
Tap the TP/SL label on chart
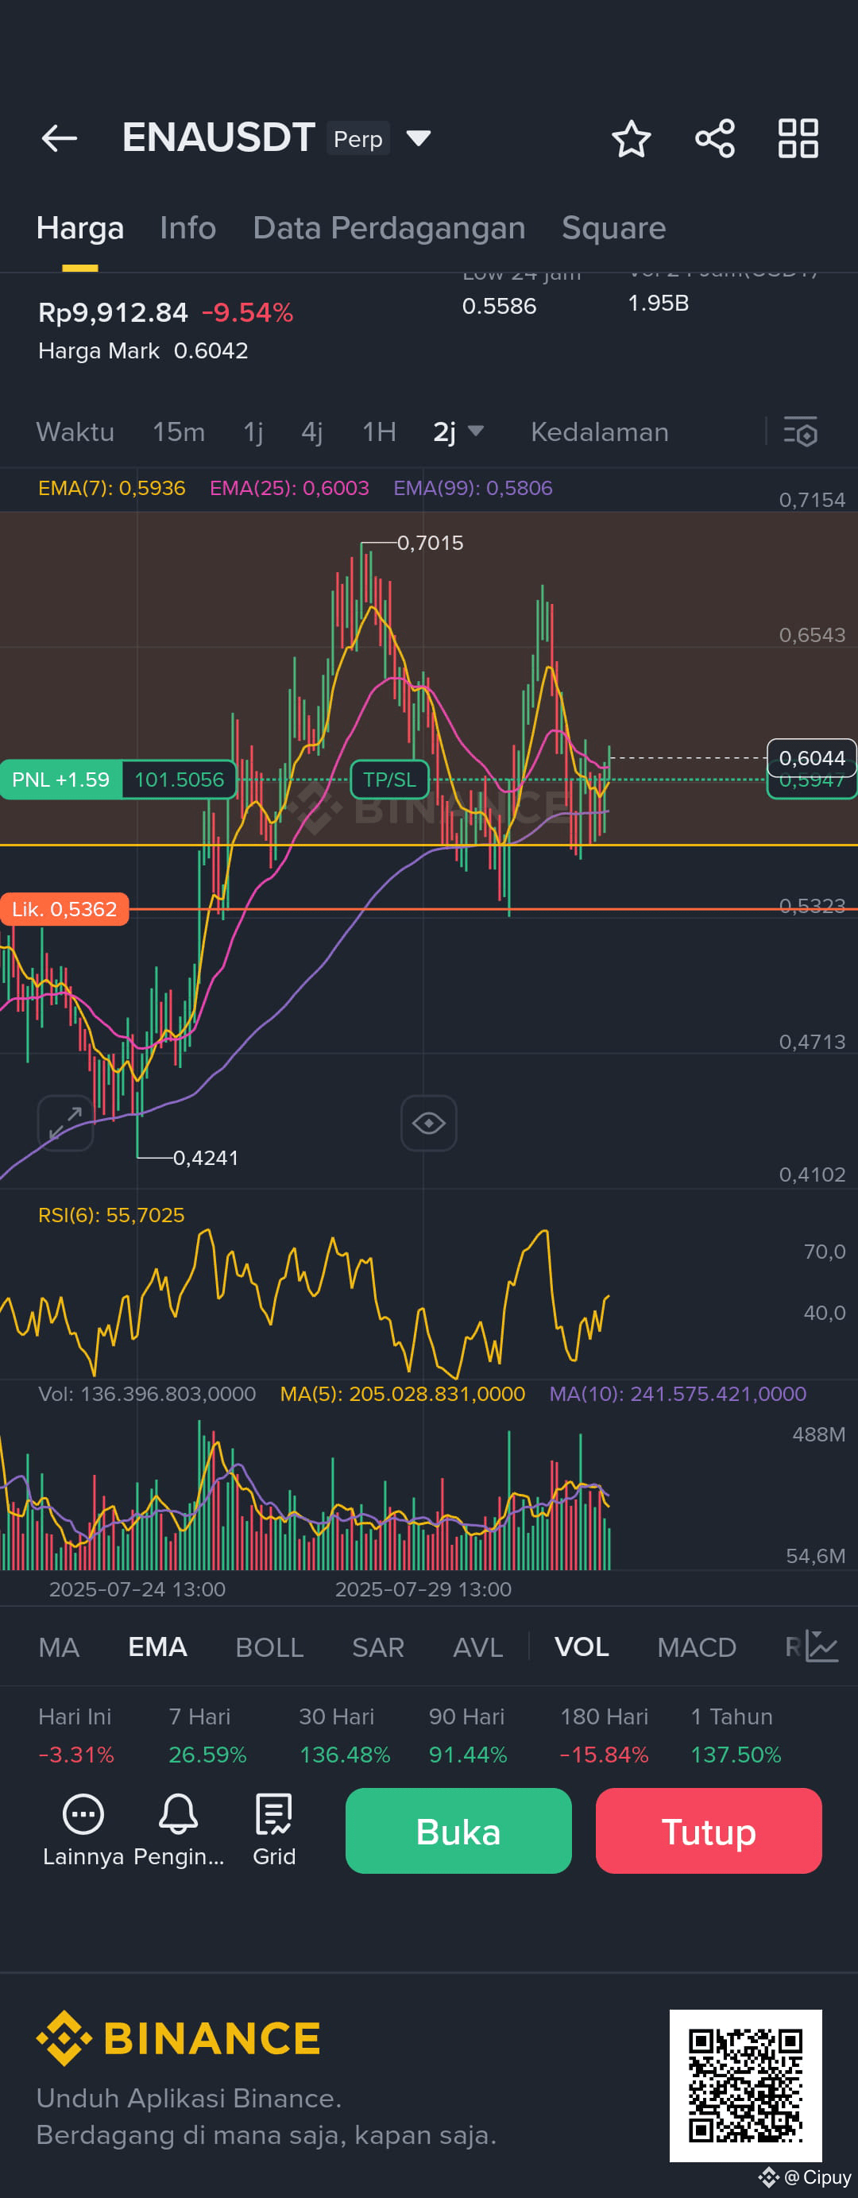[390, 779]
